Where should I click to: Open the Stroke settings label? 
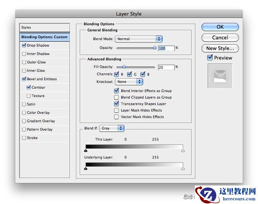pyautogui.click(x=32, y=138)
